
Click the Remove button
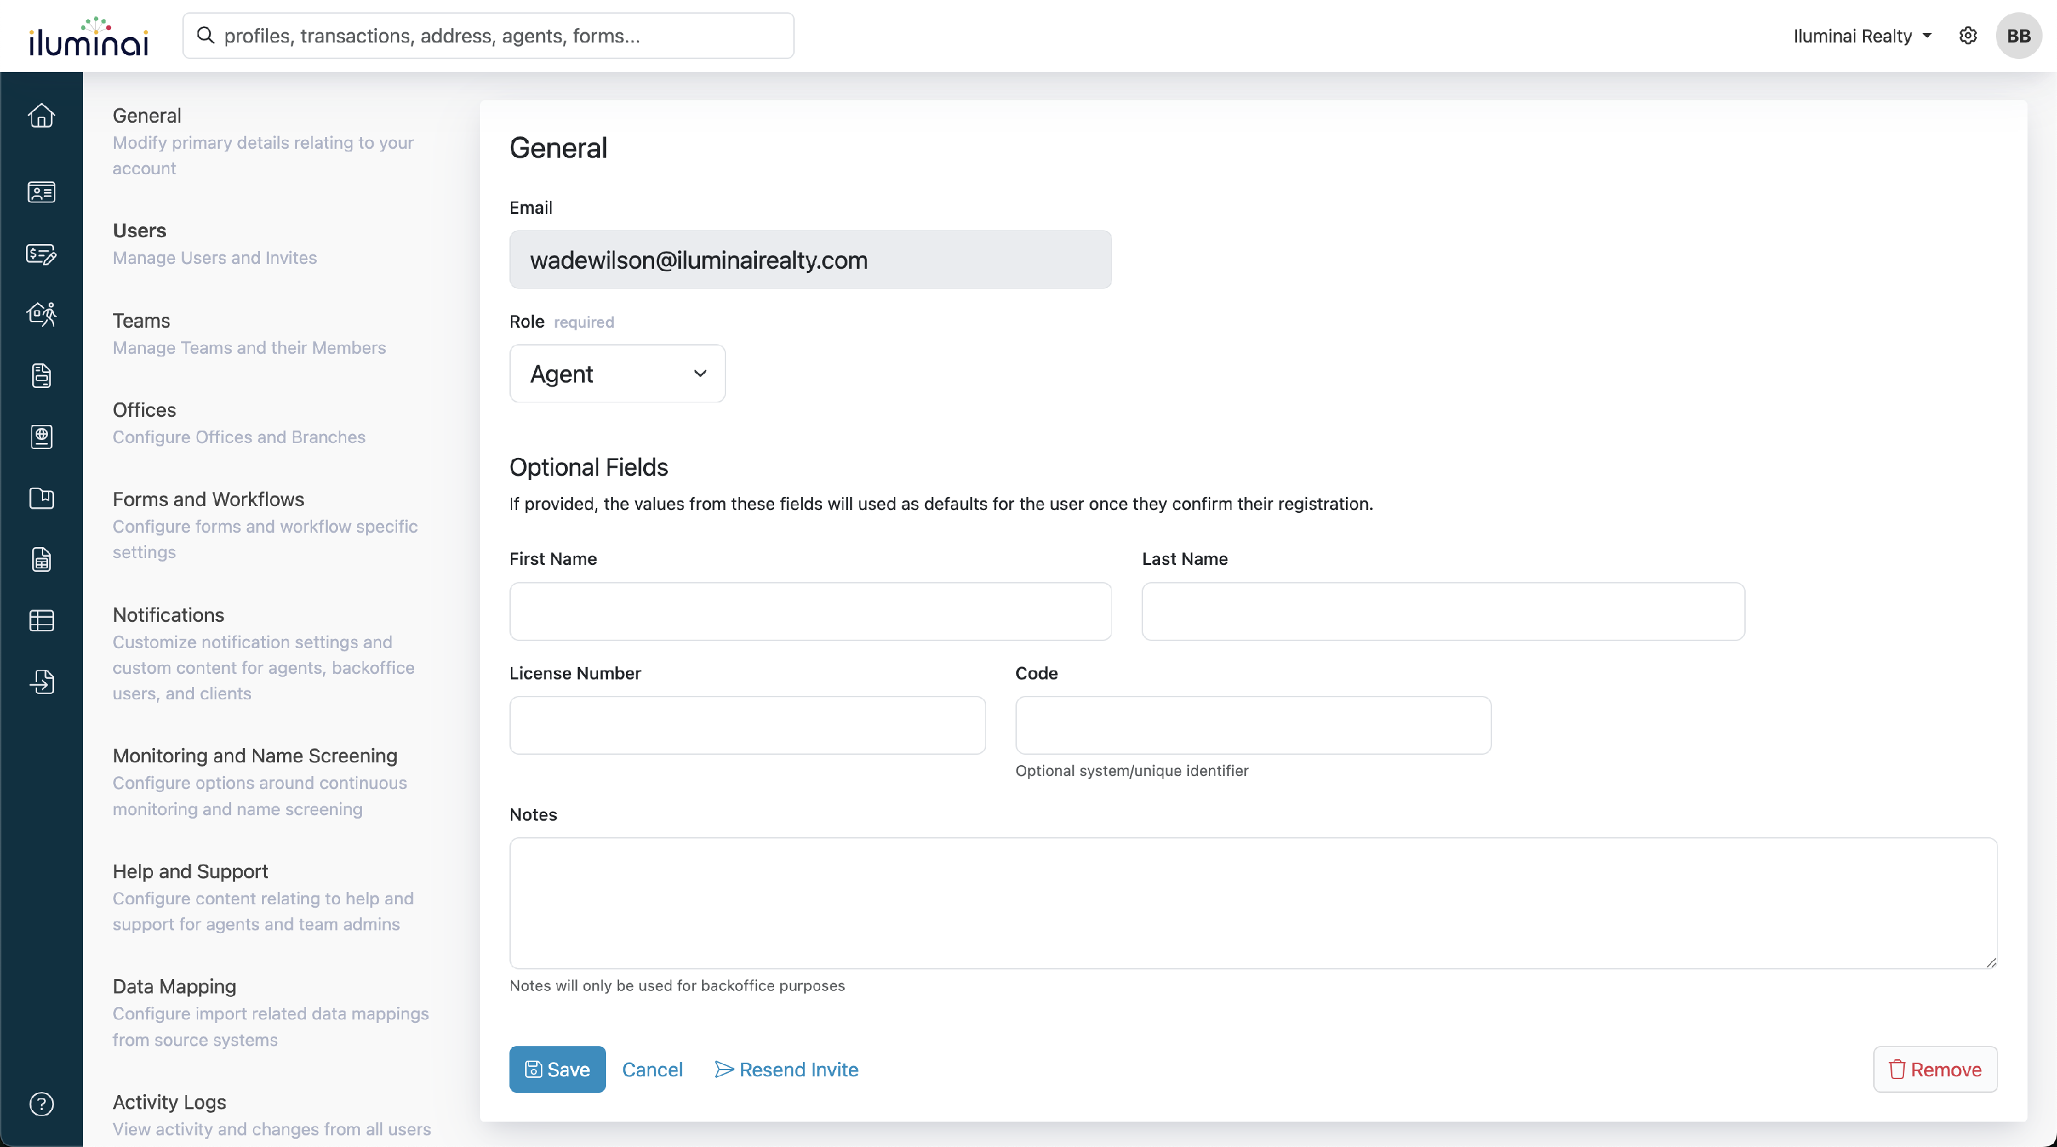click(x=1935, y=1070)
